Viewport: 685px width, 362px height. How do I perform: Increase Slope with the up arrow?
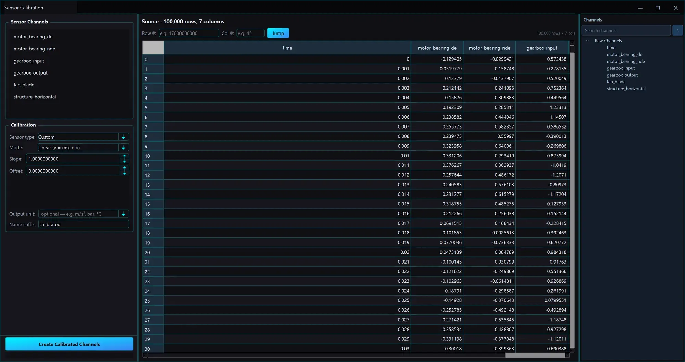124,156
